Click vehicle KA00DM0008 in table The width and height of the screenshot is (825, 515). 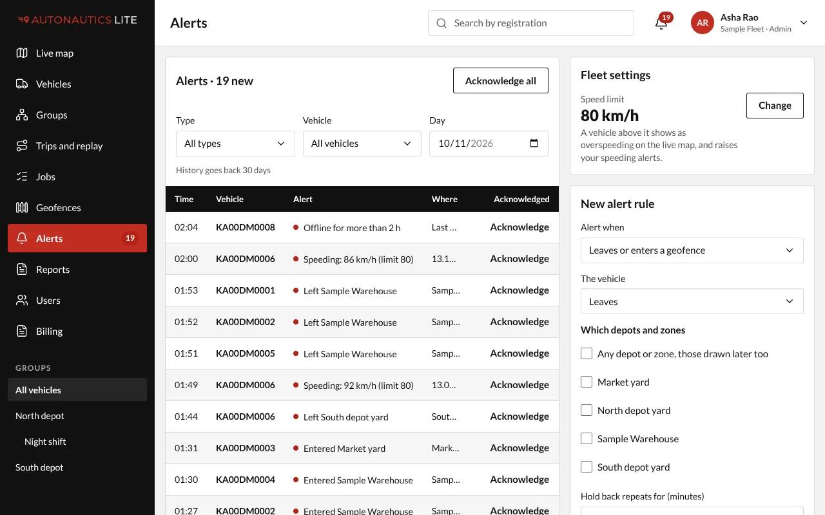click(x=246, y=227)
